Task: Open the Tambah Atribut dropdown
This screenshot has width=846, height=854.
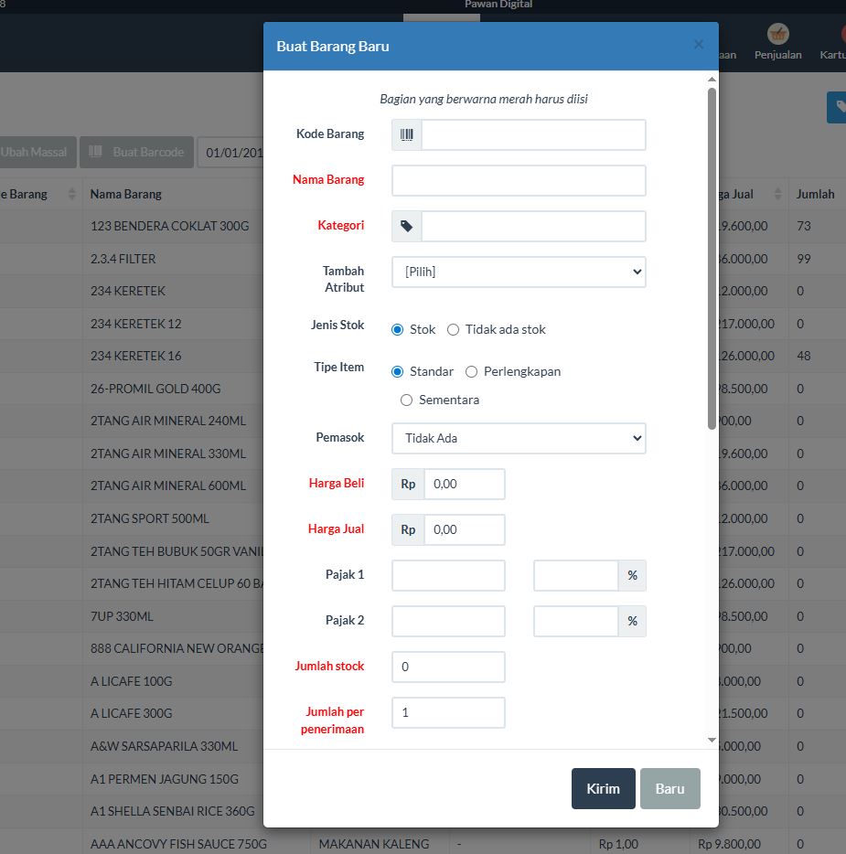Action: pos(519,272)
